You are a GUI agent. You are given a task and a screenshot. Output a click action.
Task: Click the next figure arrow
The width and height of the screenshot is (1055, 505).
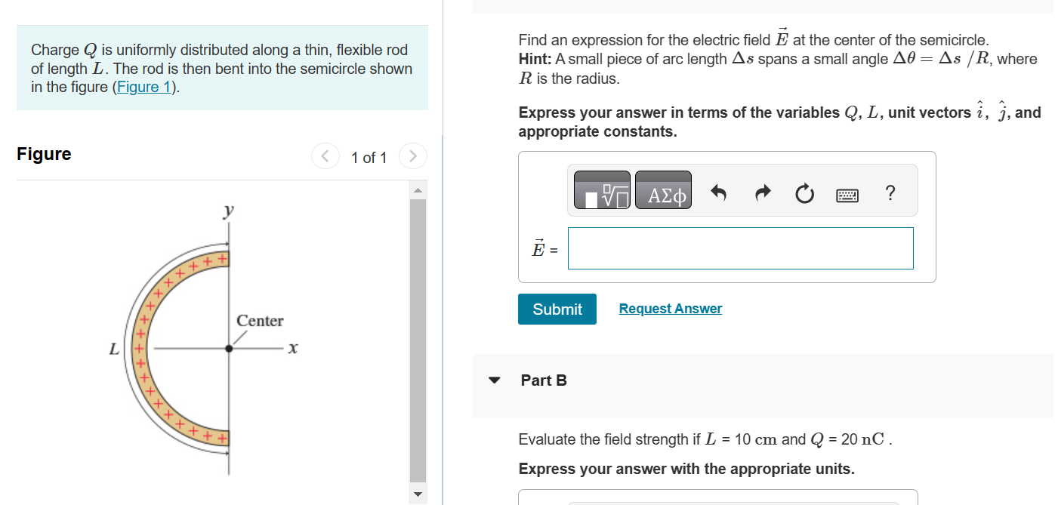[x=413, y=156]
